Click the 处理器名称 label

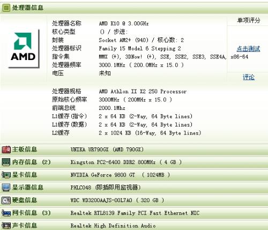pyautogui.click(x=66, y=24)
